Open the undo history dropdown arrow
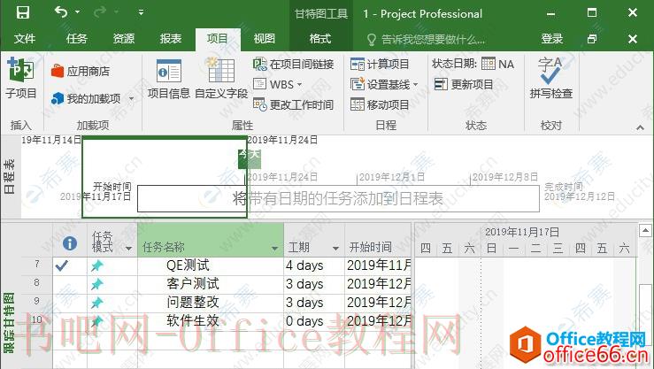 click(x=77, y=12)
